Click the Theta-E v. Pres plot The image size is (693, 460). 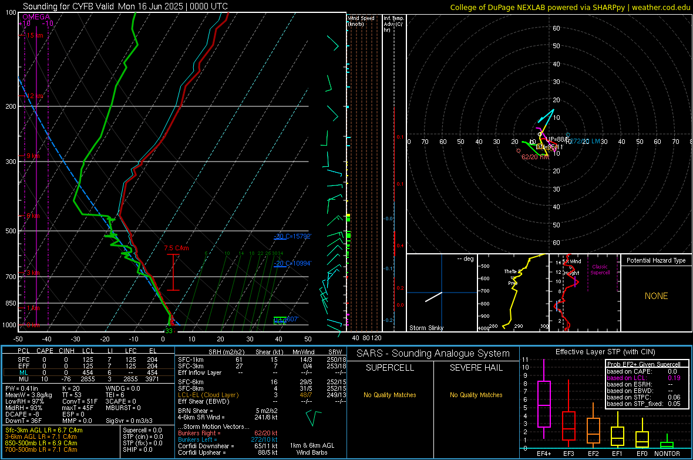coord(513,293)
